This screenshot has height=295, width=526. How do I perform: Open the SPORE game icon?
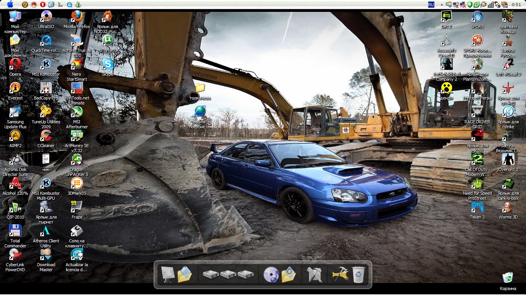tap(477, 17)
